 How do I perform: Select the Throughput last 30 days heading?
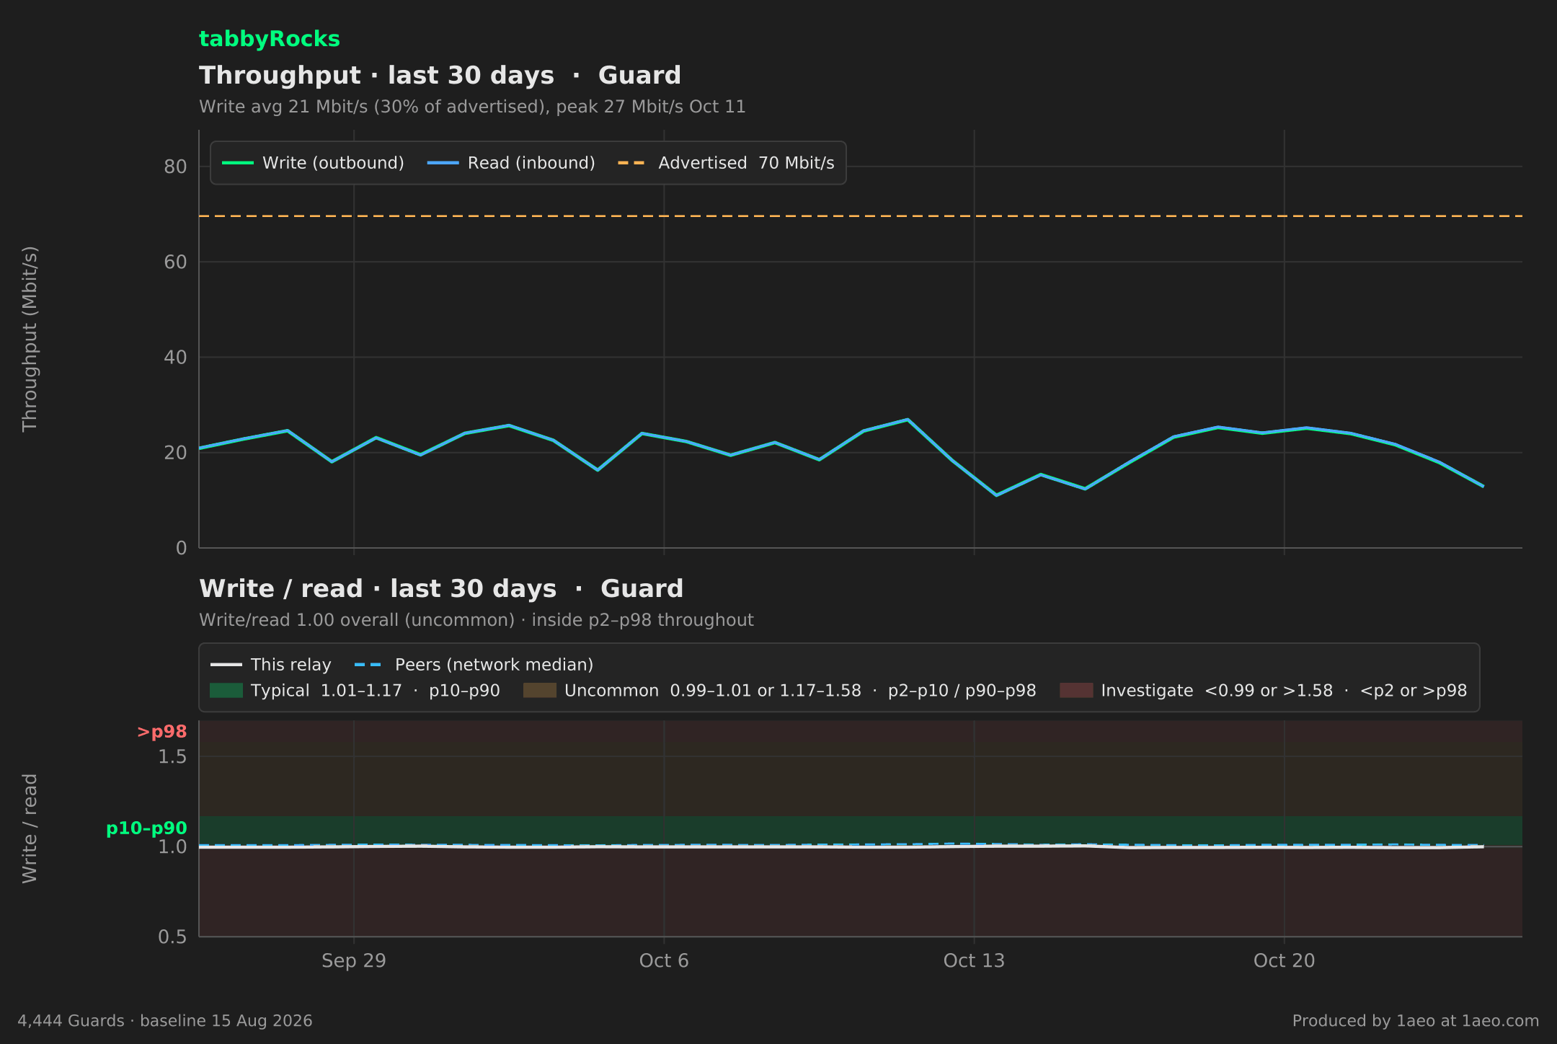(440, 76)
